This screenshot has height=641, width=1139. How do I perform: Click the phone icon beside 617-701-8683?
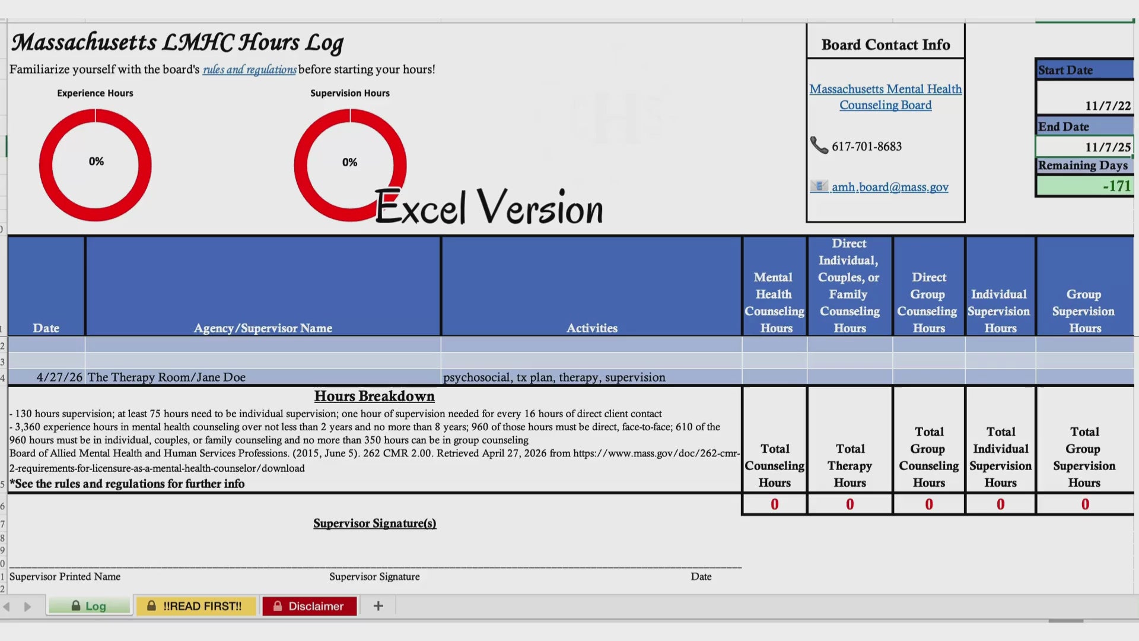[x=819, y=145]
